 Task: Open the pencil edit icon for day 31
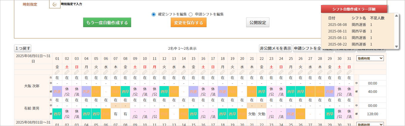[x=349, y=72]
